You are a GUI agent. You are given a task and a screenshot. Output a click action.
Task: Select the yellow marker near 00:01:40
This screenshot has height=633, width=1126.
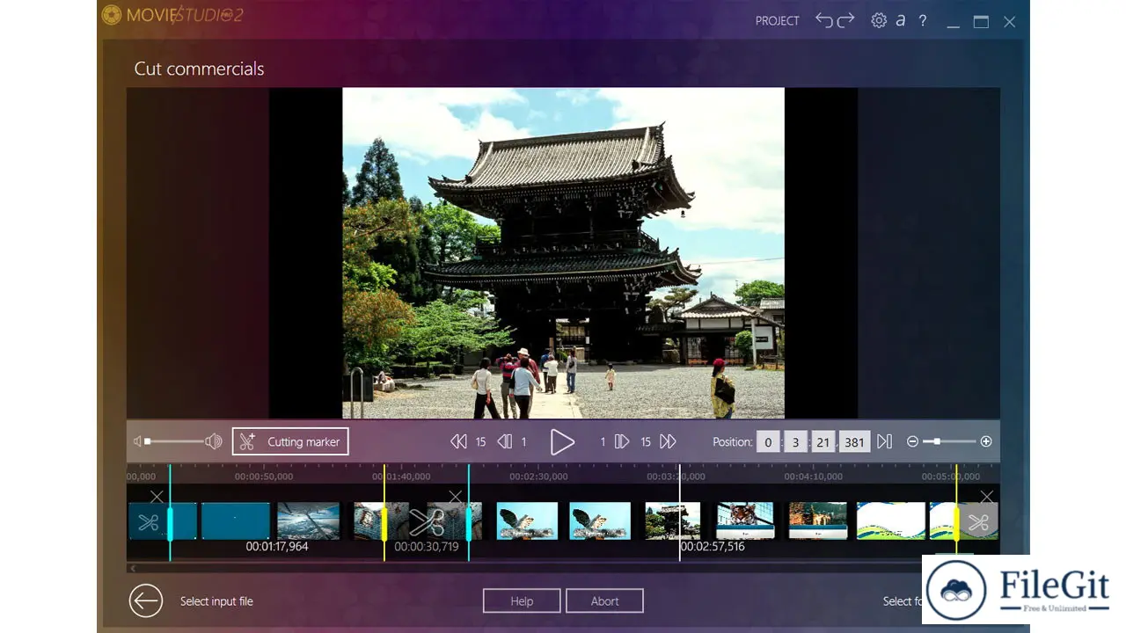coord(384,522)
